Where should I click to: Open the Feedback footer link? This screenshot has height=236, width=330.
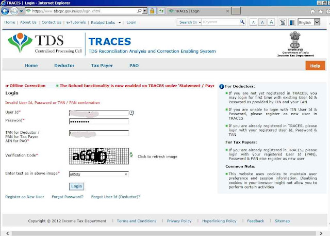(x=256, y=221)
